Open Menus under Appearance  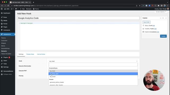pyautogui.click(x=3, y=46)
